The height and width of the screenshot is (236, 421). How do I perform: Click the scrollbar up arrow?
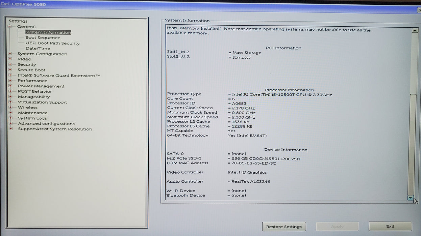tap(415, 30)
